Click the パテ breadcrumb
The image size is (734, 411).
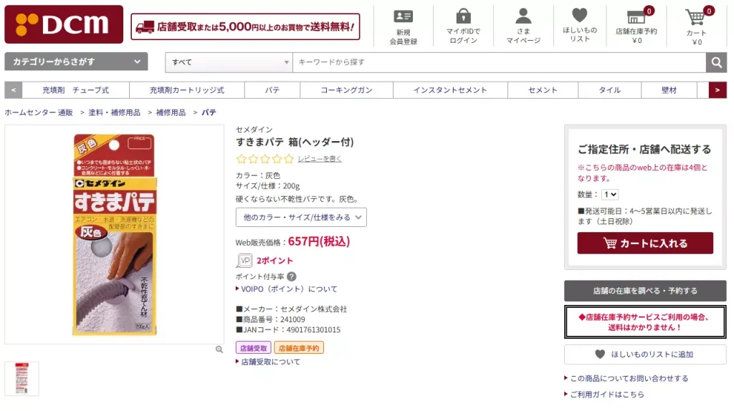point(209,112)
